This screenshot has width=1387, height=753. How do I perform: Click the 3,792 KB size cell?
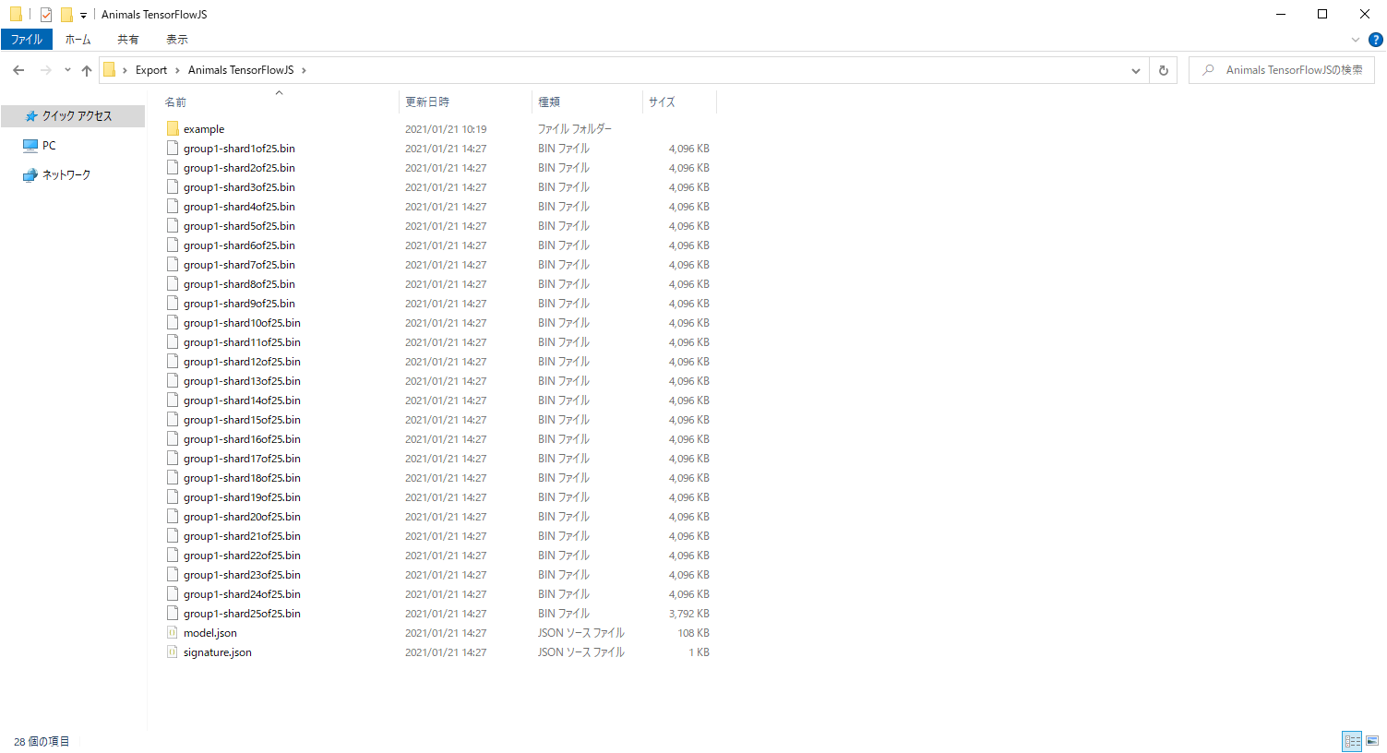click(689, 614)
